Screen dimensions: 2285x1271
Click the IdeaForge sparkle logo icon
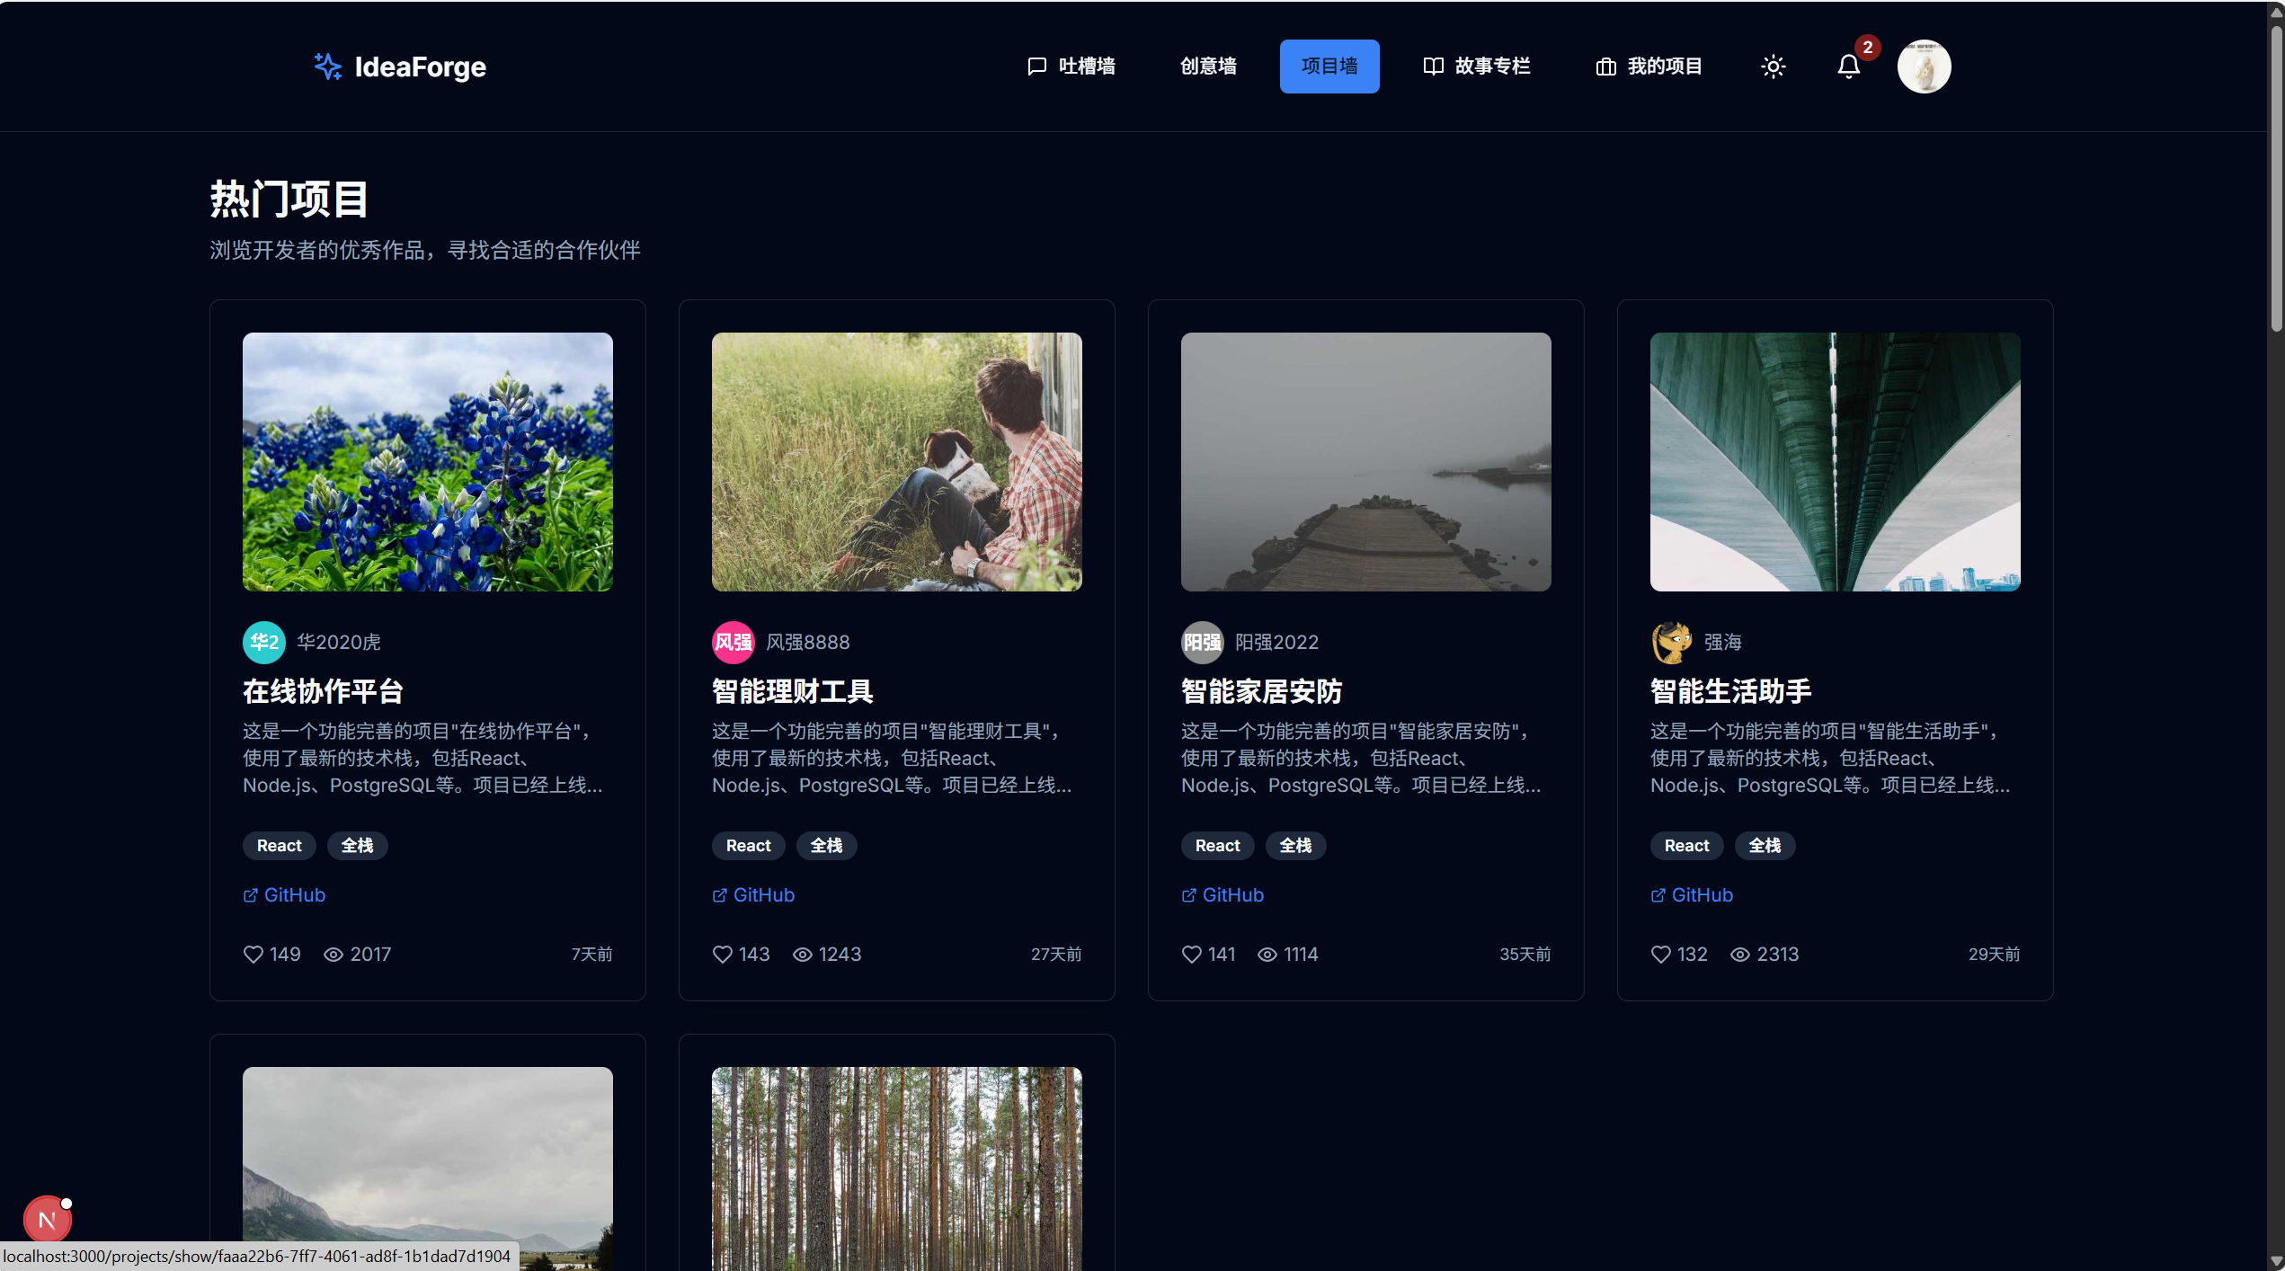click(327, 66)
